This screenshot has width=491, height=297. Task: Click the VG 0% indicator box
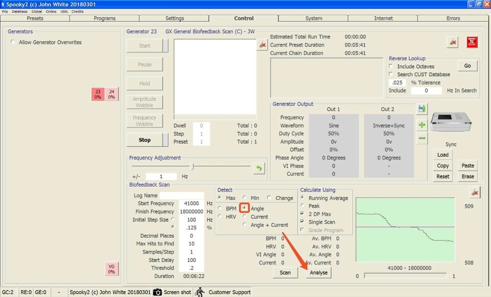coord(111,269)
